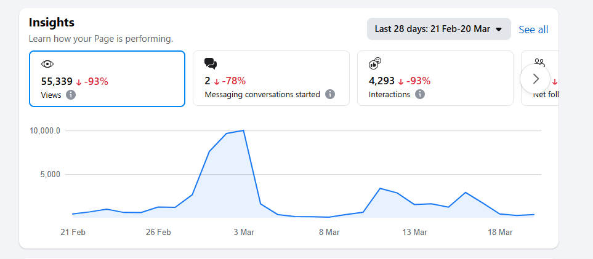Click the thumbs-up Interactions icon

[x=375, y=63]
